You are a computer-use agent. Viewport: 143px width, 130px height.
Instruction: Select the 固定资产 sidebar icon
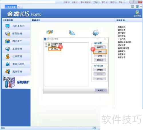(x=8, y=41)
